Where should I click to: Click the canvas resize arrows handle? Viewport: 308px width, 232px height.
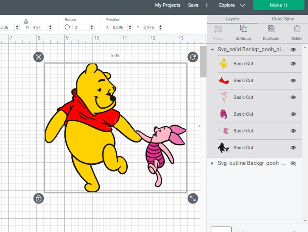(193, 199)
